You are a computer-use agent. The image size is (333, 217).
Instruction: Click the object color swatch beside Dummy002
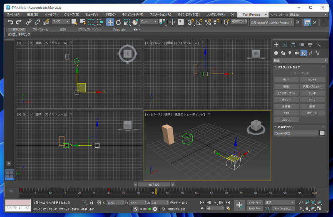coord(322,133)
